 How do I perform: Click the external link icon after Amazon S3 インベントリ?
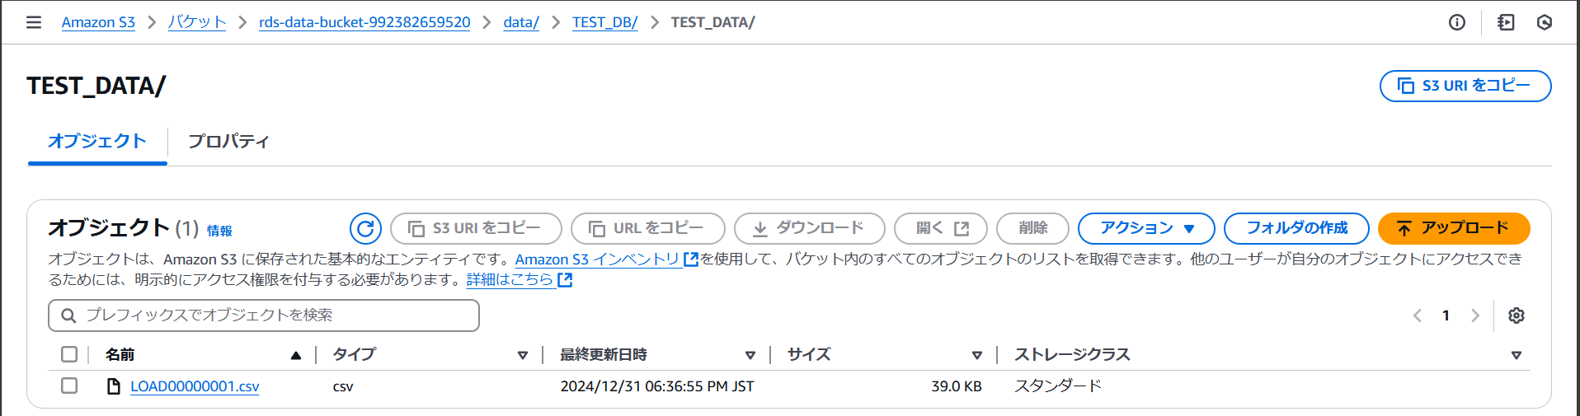point(691,259)
